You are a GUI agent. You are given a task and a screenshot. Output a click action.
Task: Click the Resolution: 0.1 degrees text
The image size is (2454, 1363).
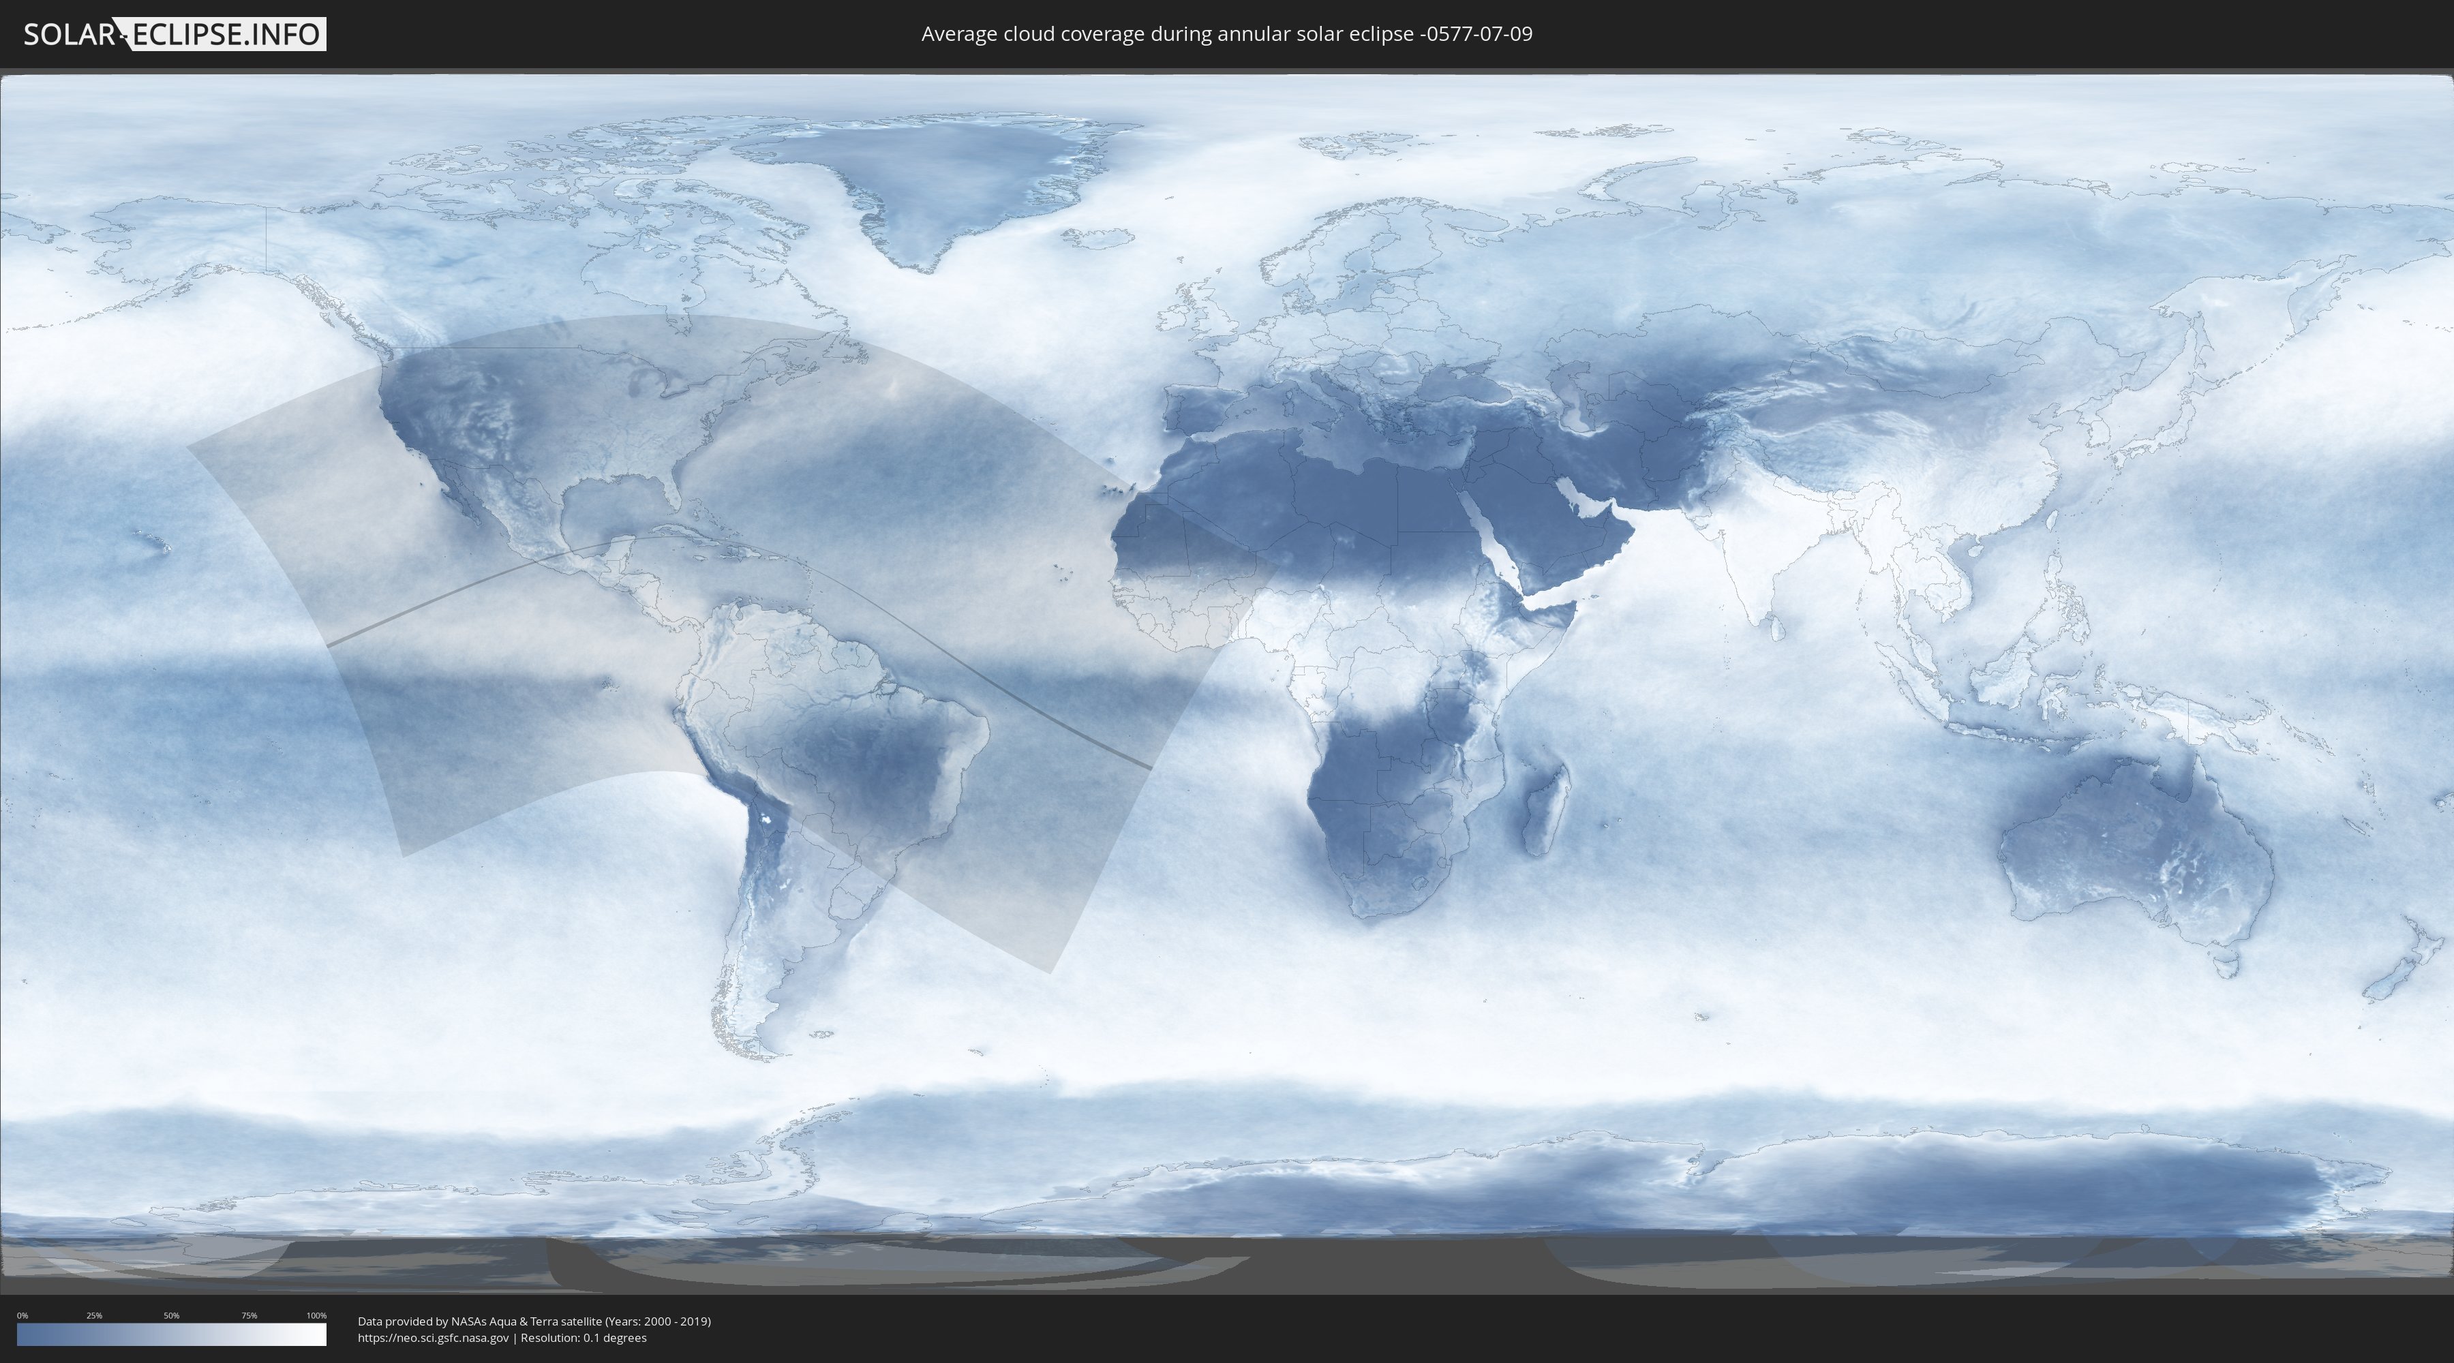click(x=583, y=1338)
